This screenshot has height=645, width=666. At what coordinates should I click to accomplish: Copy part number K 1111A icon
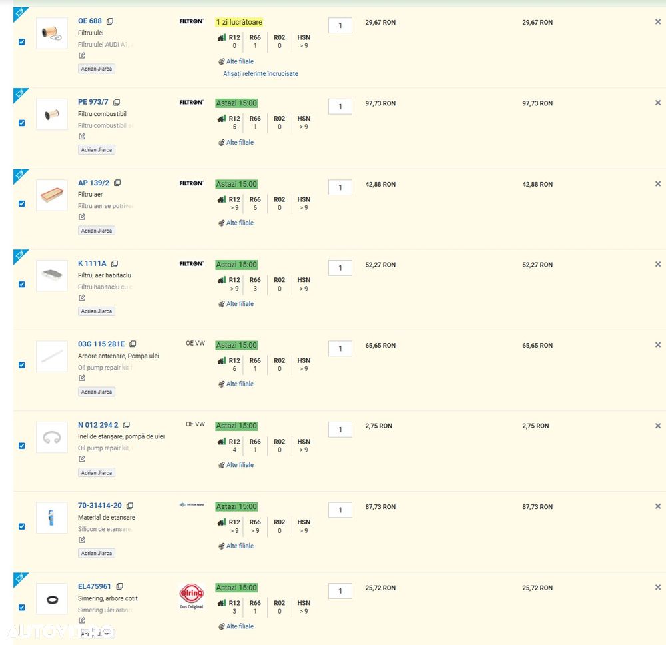[x=115, y=263]
